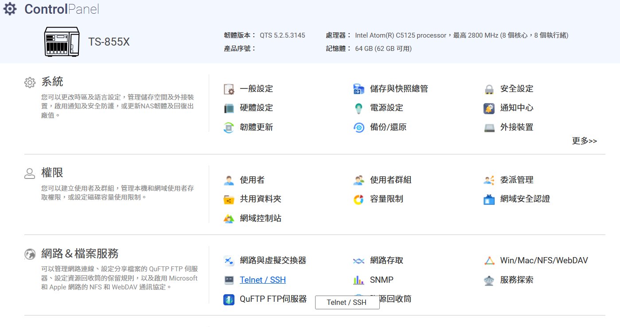Click the 電源設定 bulb icon
This screenshot has height=327, width=620.
[359, 108]
